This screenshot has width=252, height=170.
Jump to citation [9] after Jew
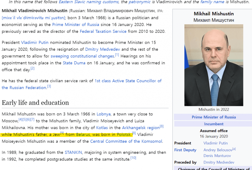[62, 133]
